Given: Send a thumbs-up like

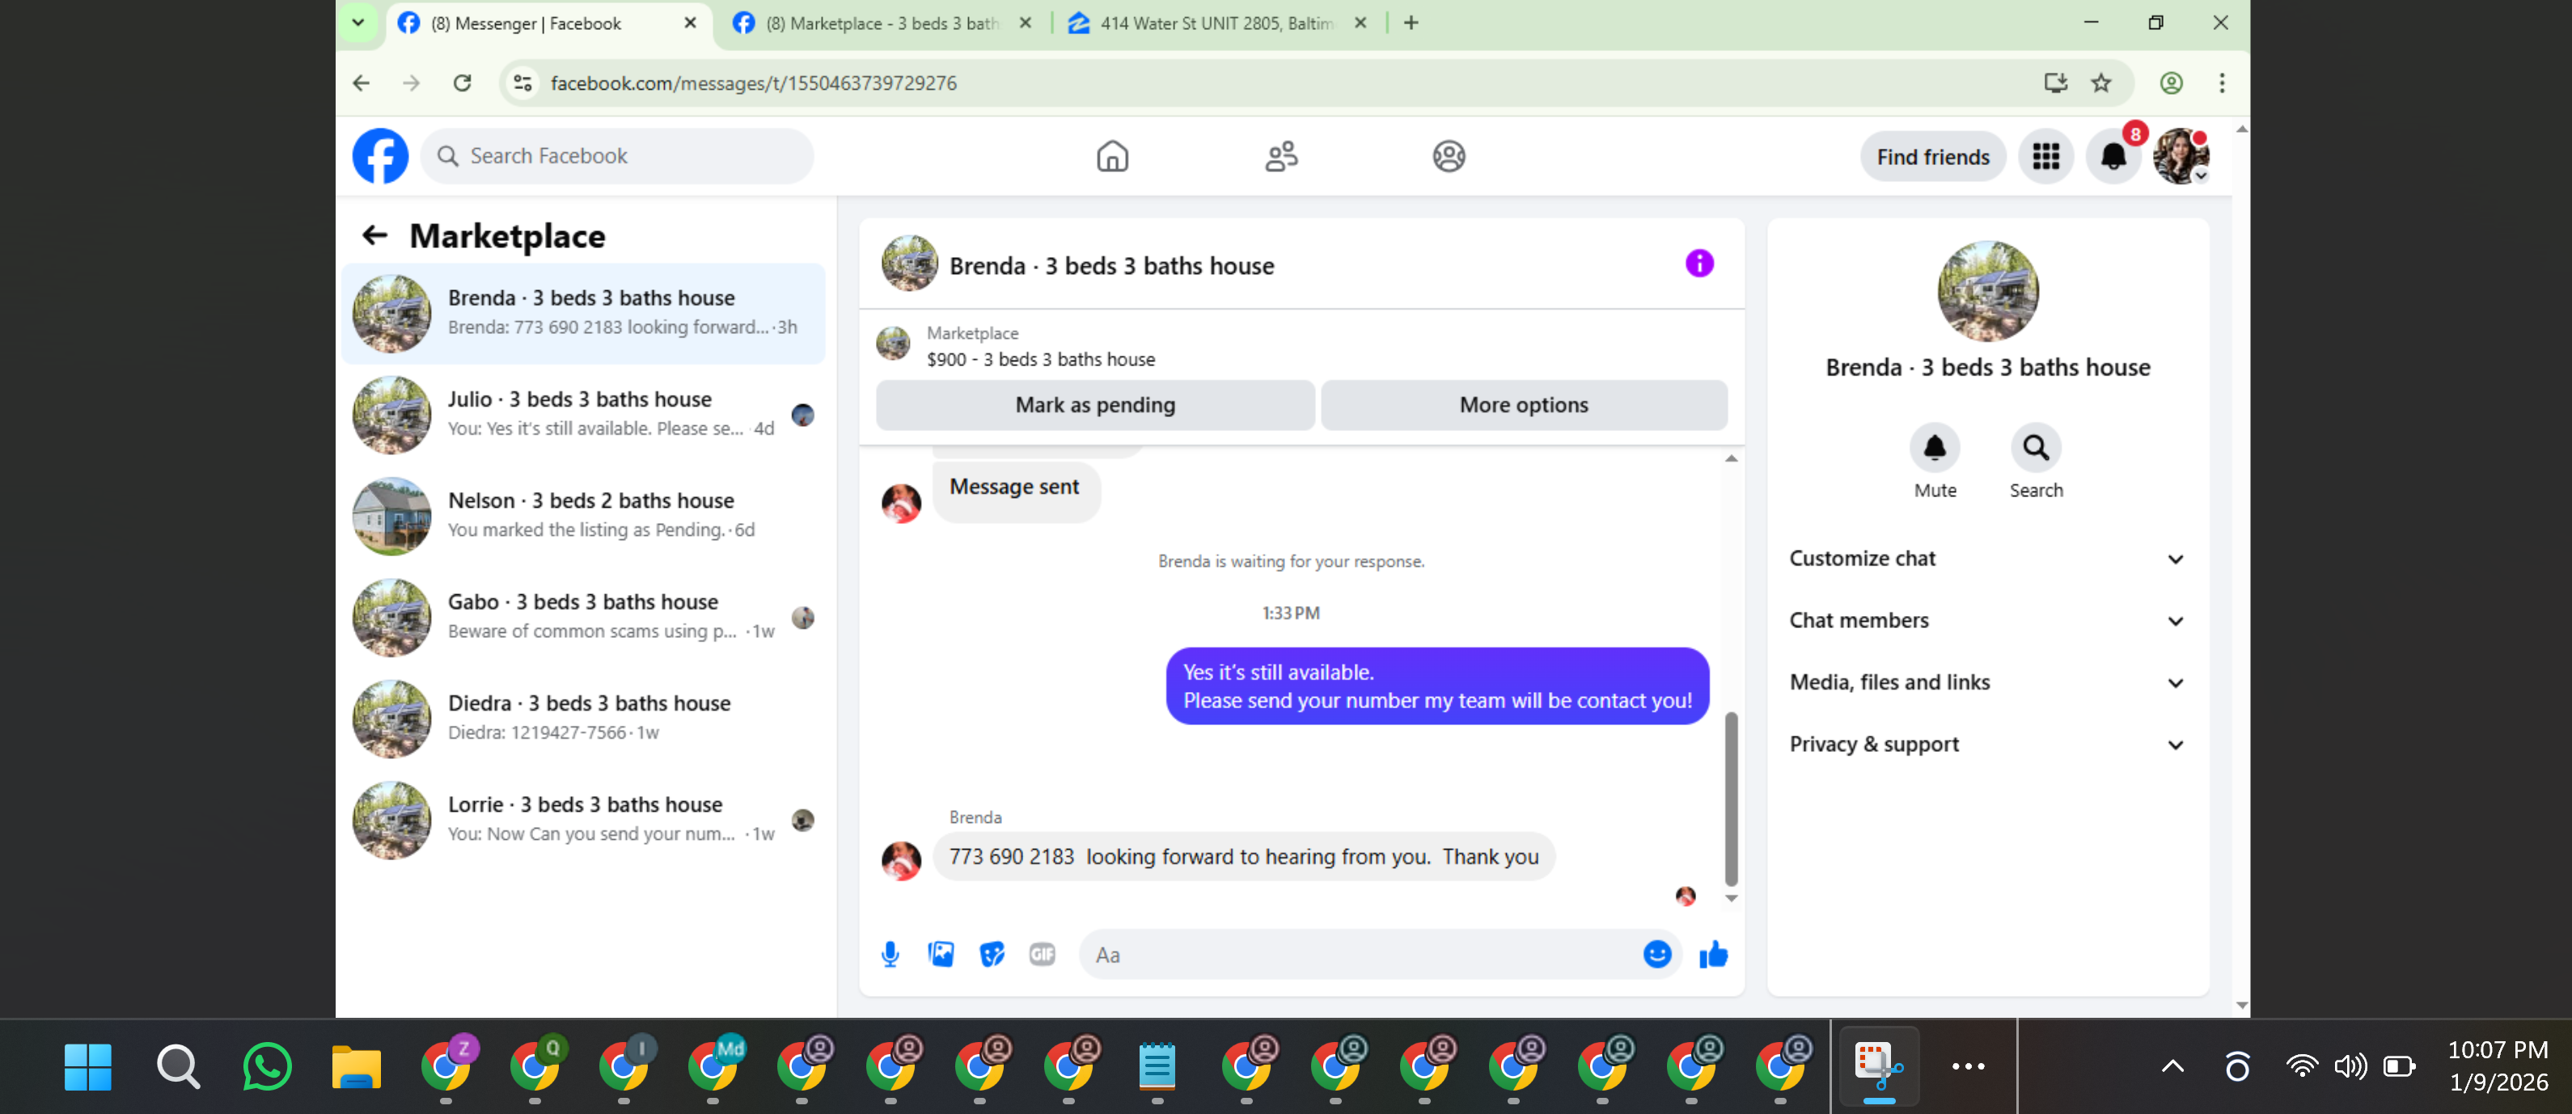Looking at the screenshot, I should [1713, 954].
